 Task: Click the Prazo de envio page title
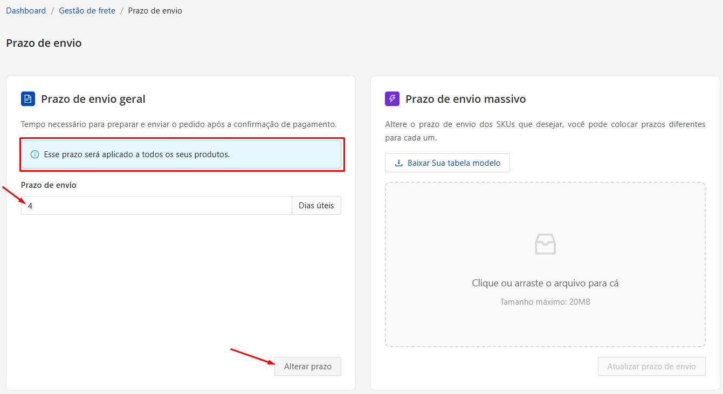tap(44, 43)
